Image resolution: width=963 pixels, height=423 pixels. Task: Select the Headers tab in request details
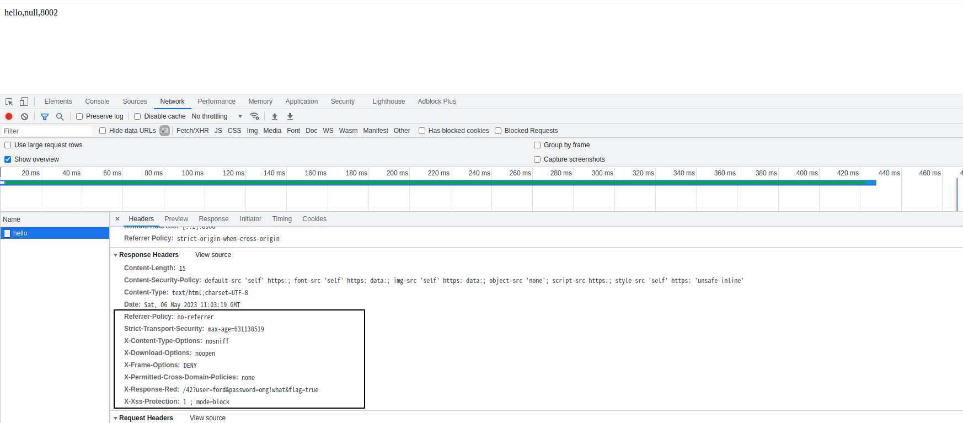(141, 219)
